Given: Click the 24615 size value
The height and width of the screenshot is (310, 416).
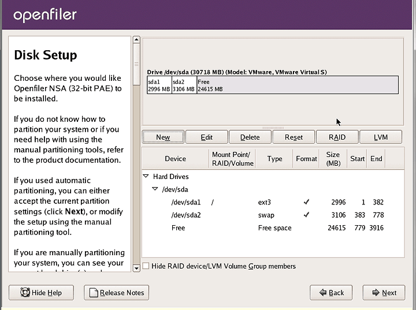Looking at the screenshot, I should point(337,228).
